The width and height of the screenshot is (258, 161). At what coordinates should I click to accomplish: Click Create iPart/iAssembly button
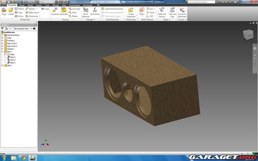point(112,8)
